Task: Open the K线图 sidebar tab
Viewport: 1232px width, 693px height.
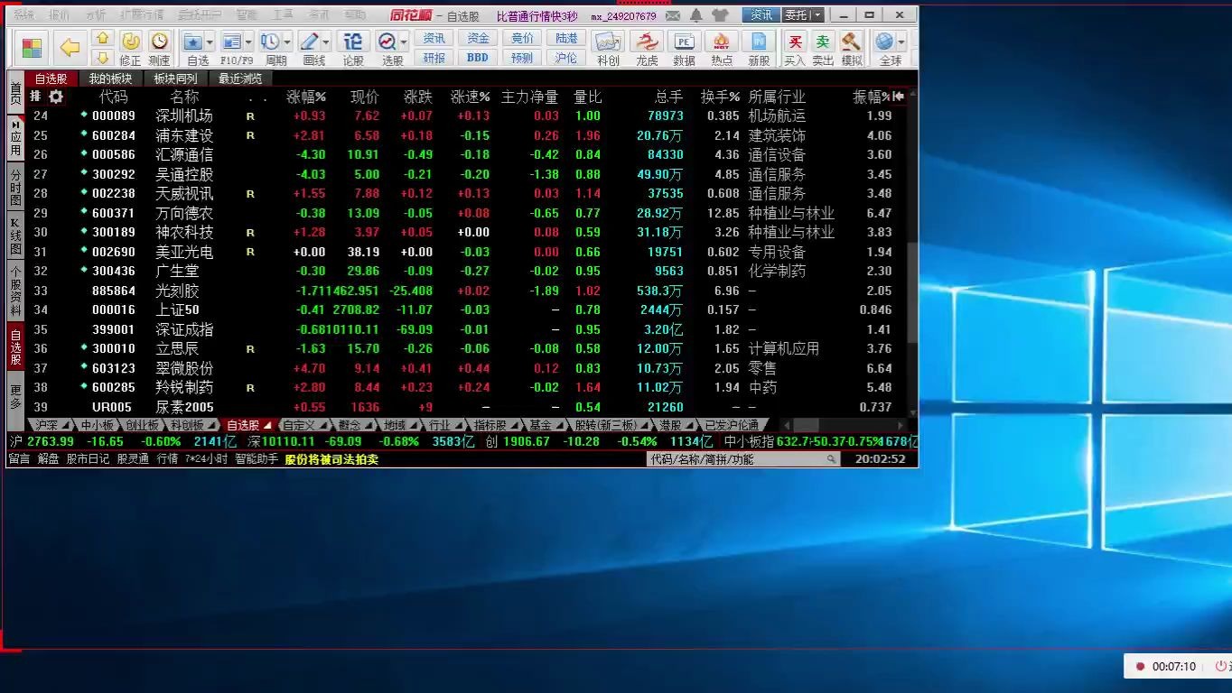Action: point(15,236)
